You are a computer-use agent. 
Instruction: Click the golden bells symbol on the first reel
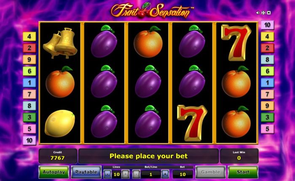pyautogui.click(x=60, y=43)
